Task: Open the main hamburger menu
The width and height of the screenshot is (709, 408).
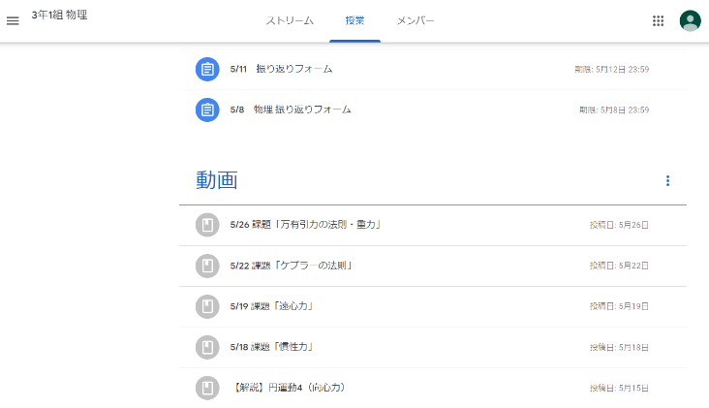Action: (13, 20)
